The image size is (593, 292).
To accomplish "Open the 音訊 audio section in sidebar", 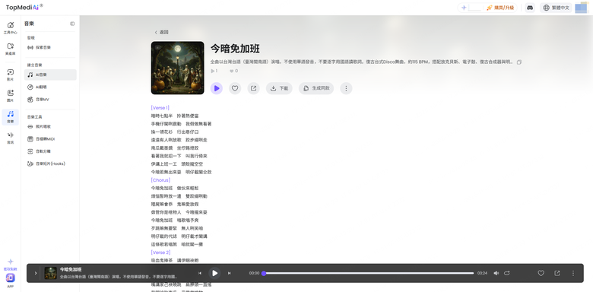I will pos(10,138).
